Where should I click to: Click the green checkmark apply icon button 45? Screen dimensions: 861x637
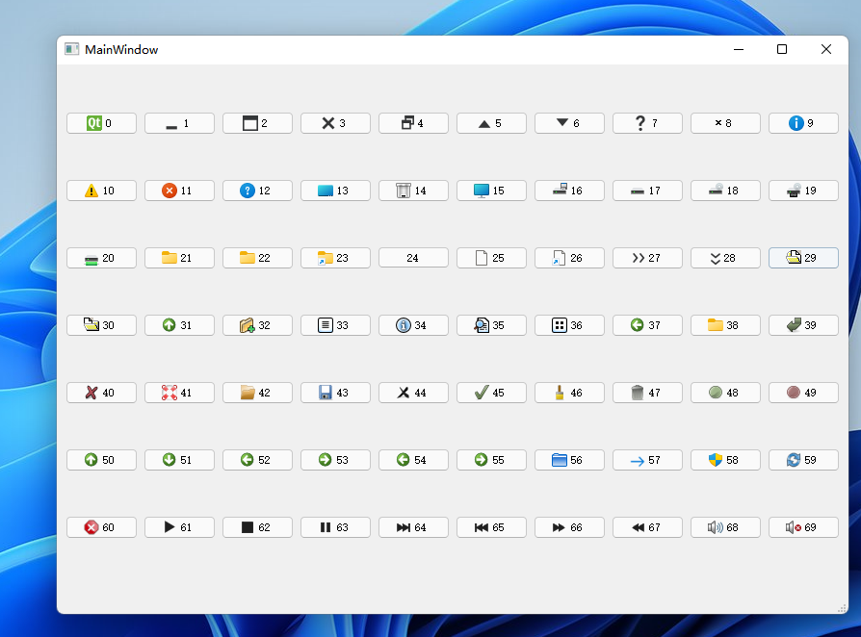click(x=491, y=392)
